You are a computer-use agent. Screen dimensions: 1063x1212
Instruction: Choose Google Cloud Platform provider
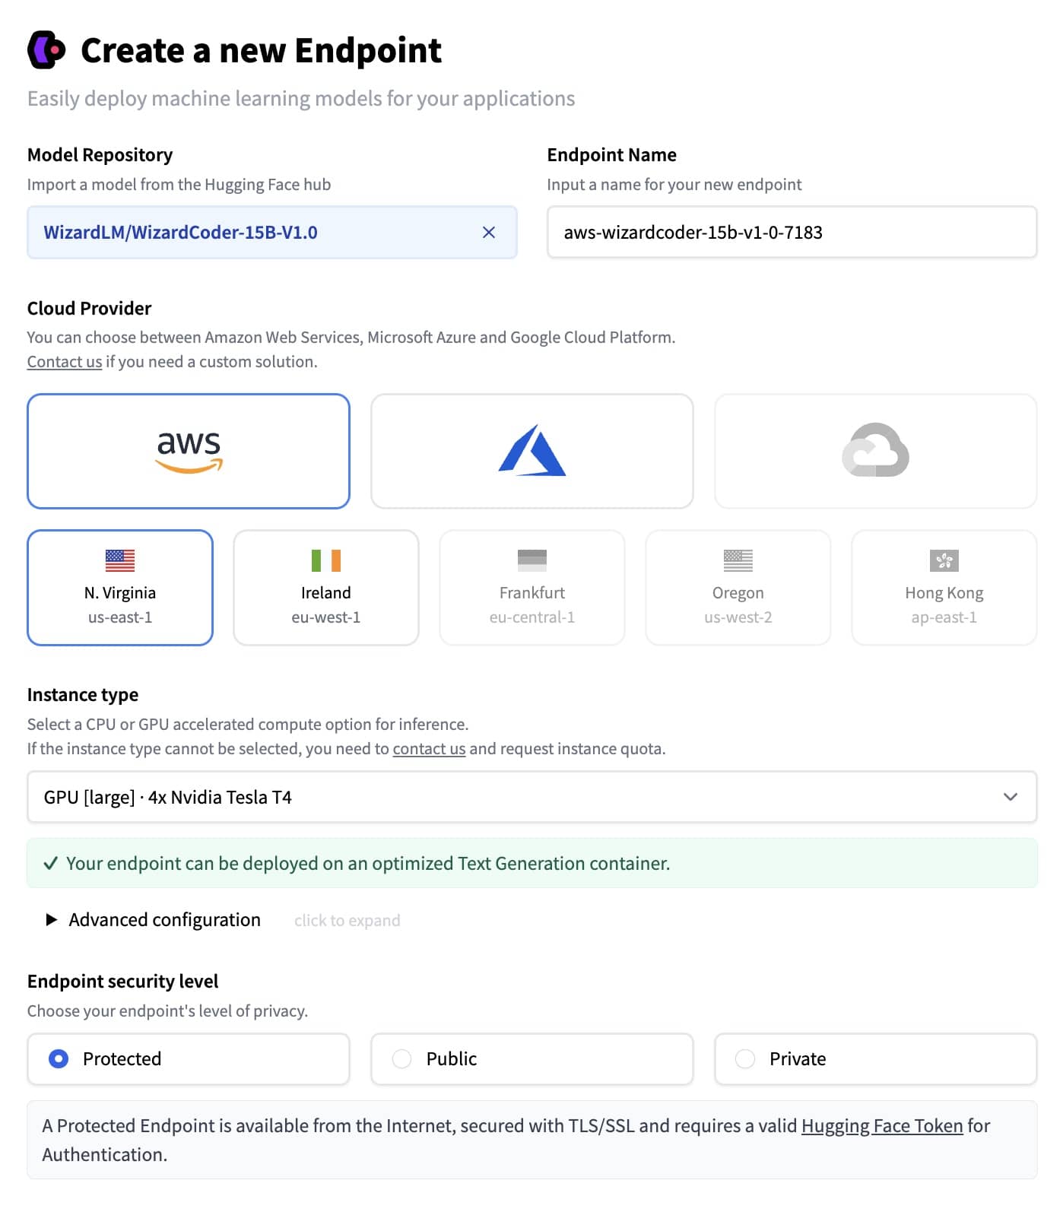tap(875, 451)
